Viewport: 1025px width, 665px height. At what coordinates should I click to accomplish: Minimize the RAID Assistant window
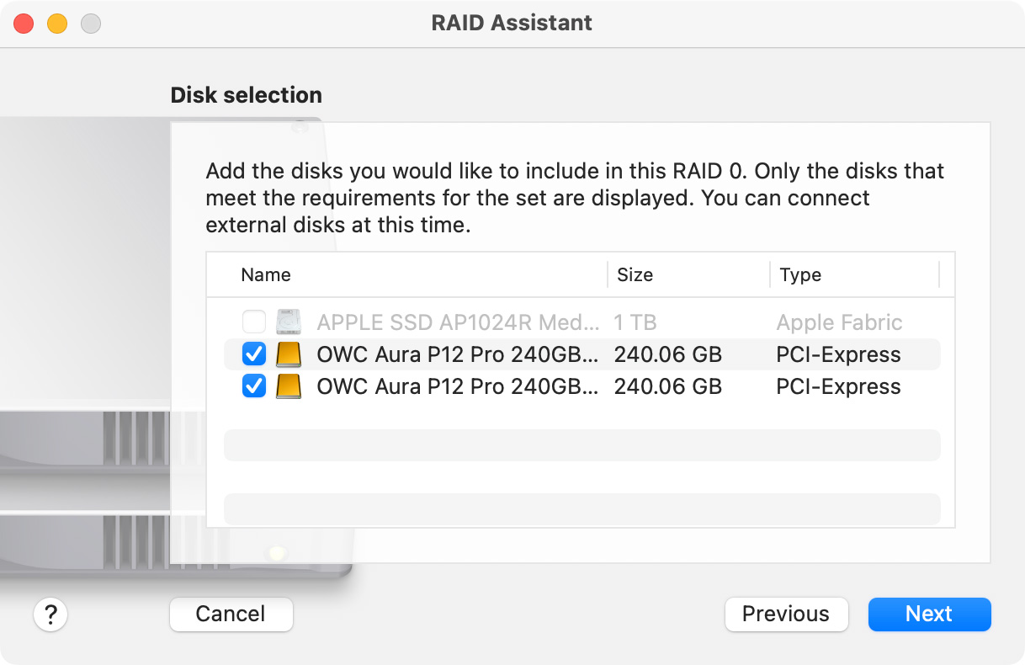click(x=57, y=24)
